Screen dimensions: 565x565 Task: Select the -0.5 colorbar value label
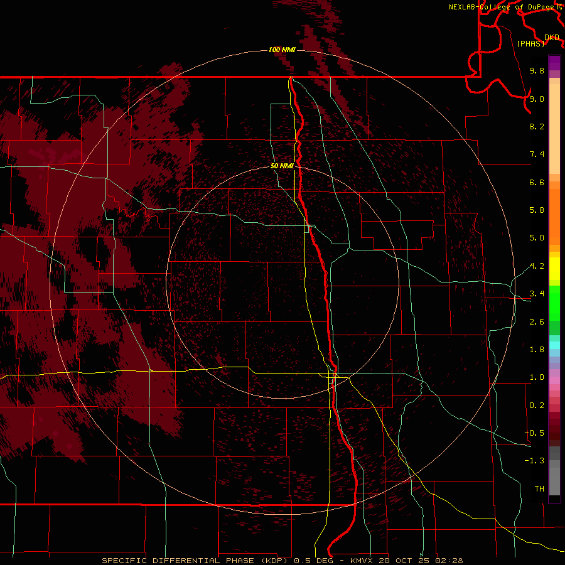pyautogui.click(x=534, y=433)
